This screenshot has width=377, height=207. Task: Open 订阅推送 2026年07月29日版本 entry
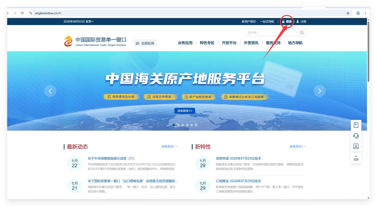click(238, 181)
